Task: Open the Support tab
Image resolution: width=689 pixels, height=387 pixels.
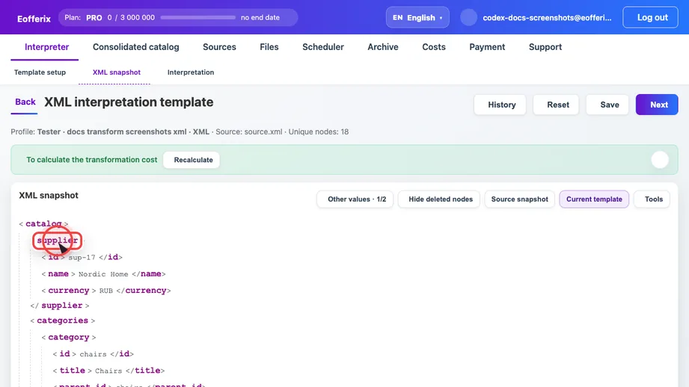Action: pyautogui.click(x=545, y=47)
